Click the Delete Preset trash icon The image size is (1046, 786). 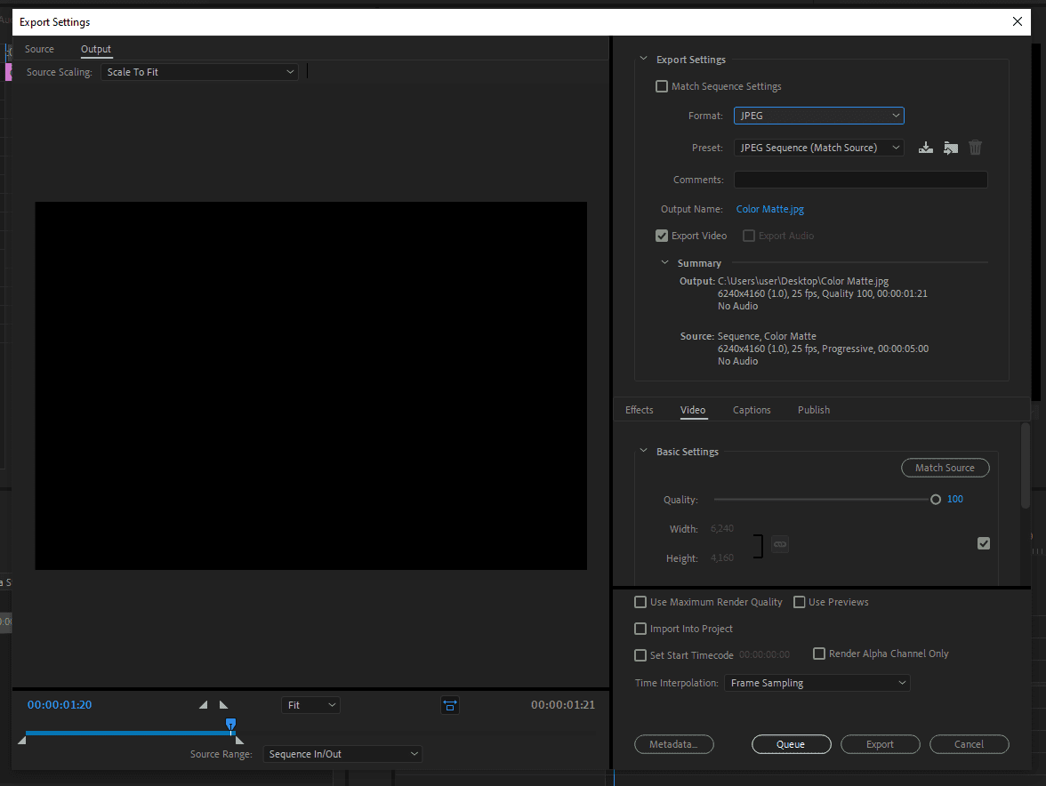point(976,148)
